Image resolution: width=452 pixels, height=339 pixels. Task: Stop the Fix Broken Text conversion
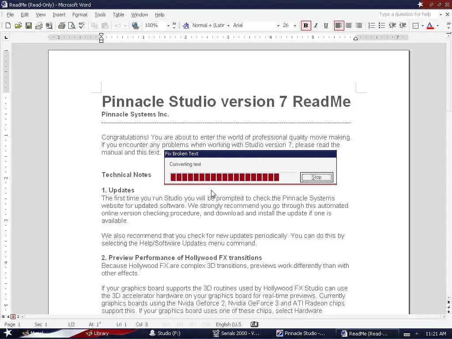[x=316, y=177]
